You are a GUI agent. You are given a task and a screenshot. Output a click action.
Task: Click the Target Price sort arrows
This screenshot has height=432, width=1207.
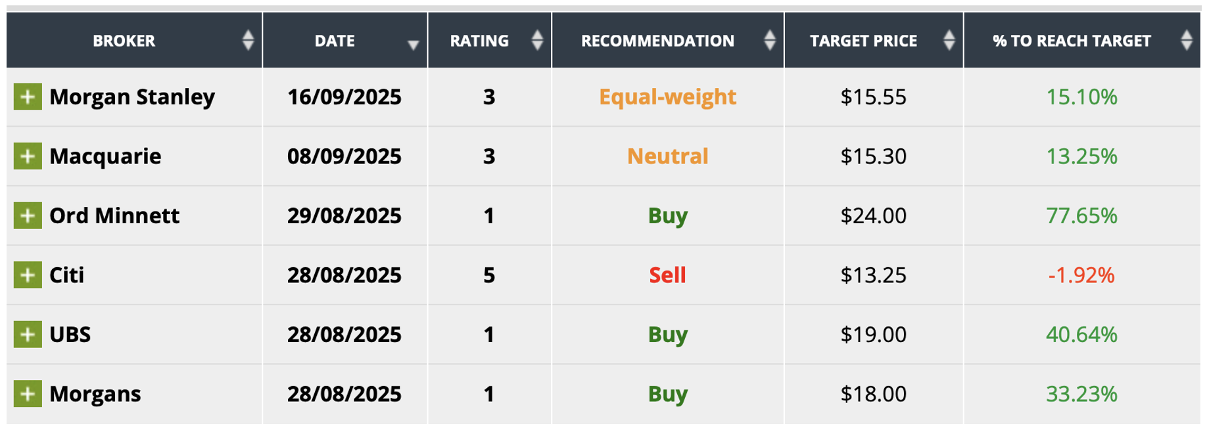point(949,41)
